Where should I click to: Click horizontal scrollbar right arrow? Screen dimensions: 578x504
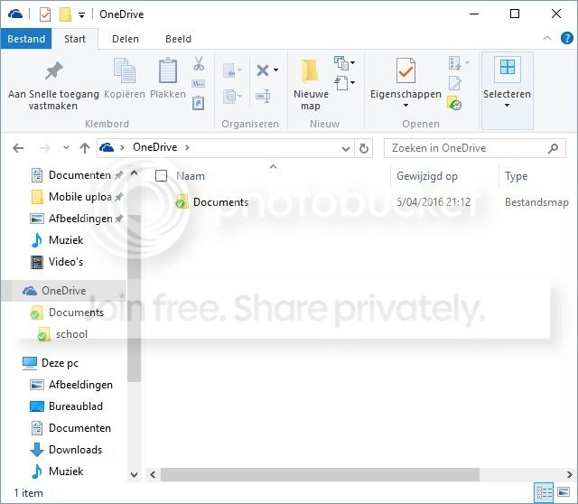point(570,474)
